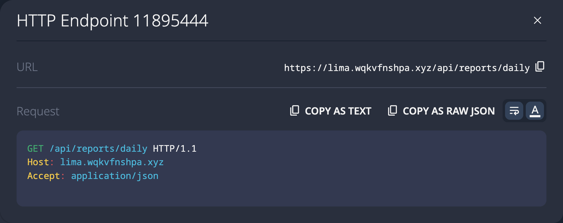Select the Request section label
Image resolution: width=563 pixels, height=223 pixels.
(x=38, y=111)
